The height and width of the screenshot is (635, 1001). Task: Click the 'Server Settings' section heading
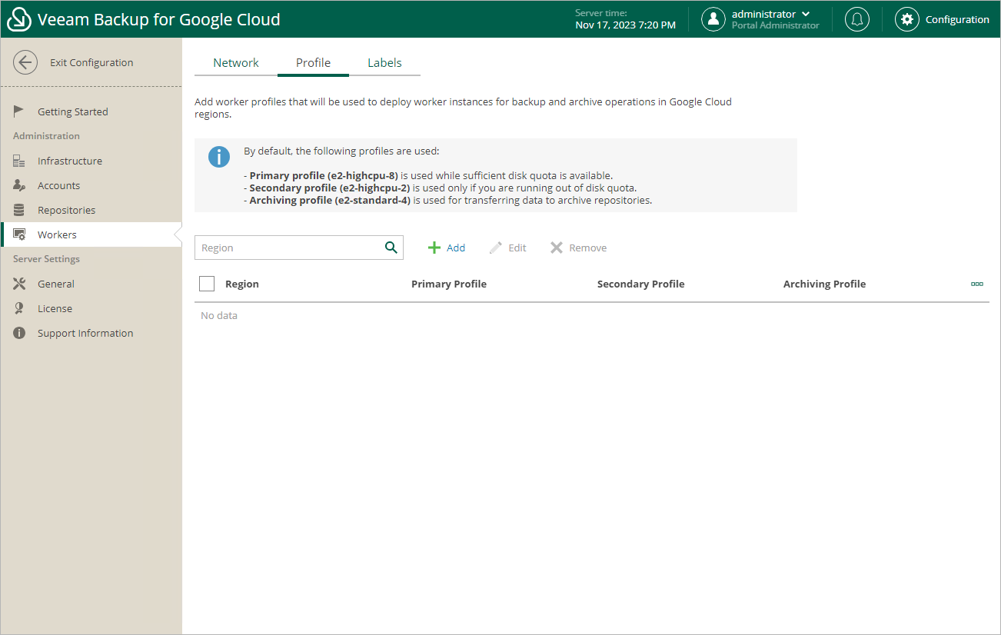[46, 259]
